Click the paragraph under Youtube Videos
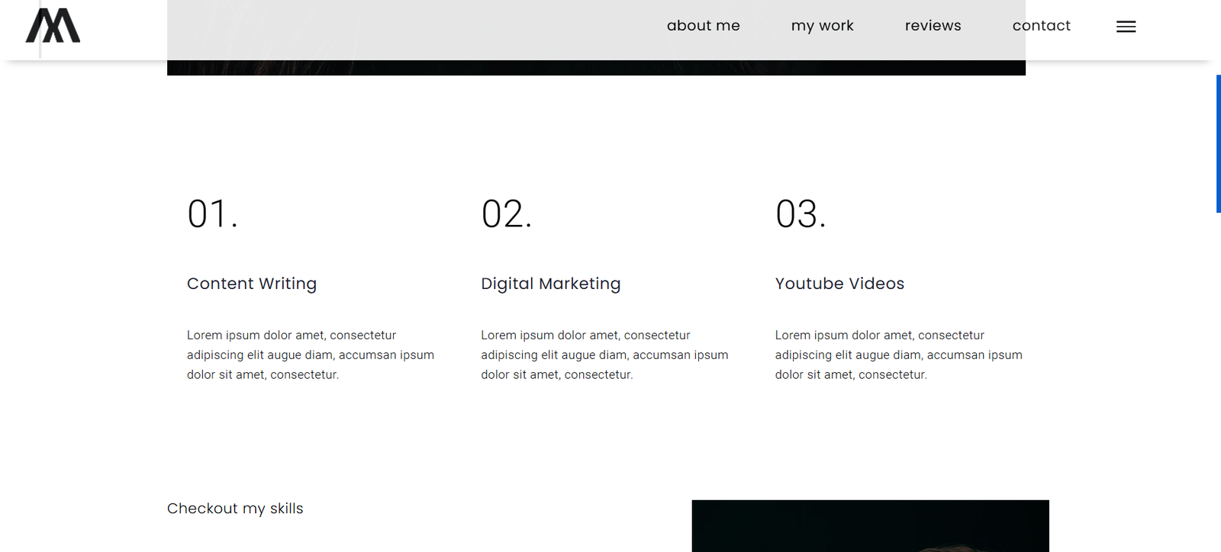 point(899,355)
